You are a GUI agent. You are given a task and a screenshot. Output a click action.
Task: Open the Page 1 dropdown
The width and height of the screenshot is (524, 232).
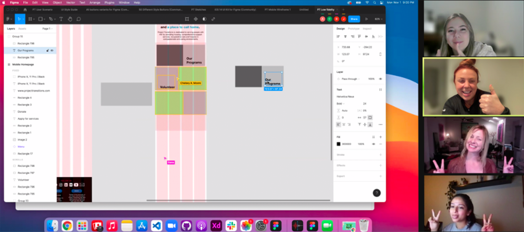tap(47, 29)
